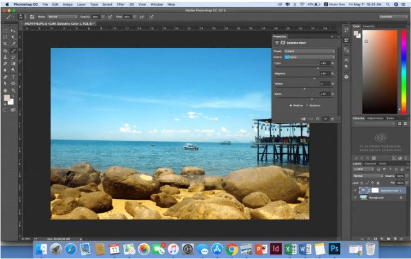The image size is (411, 259).
Task: Hide the Selective Color 1 layer
Action: 355,190
